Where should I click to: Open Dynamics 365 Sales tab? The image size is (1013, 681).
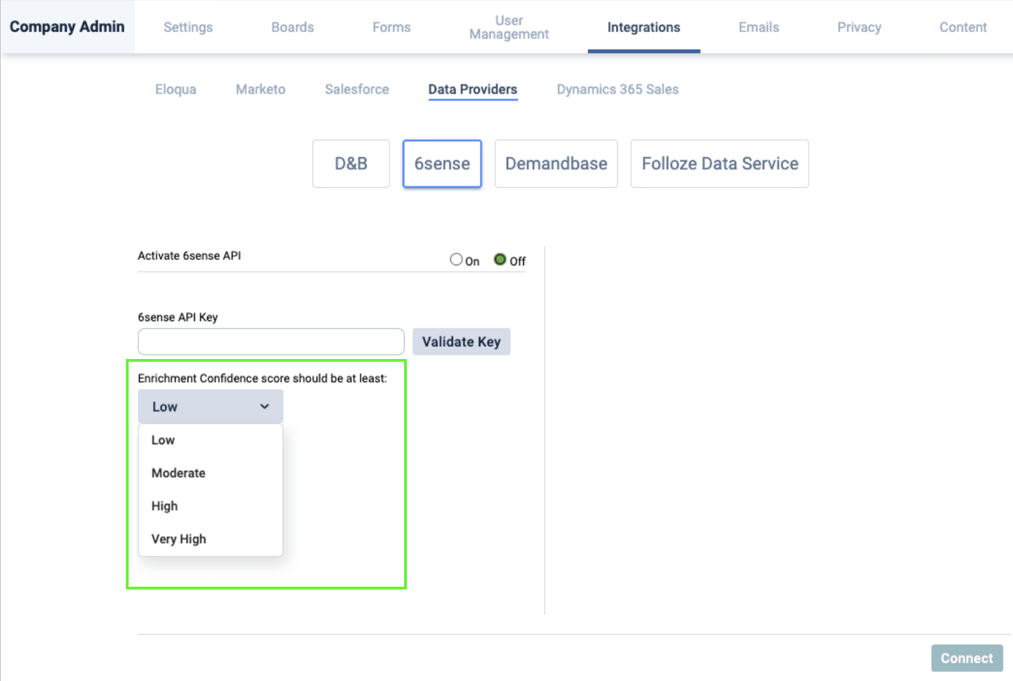pyautogui.click(x=617, y=89)
